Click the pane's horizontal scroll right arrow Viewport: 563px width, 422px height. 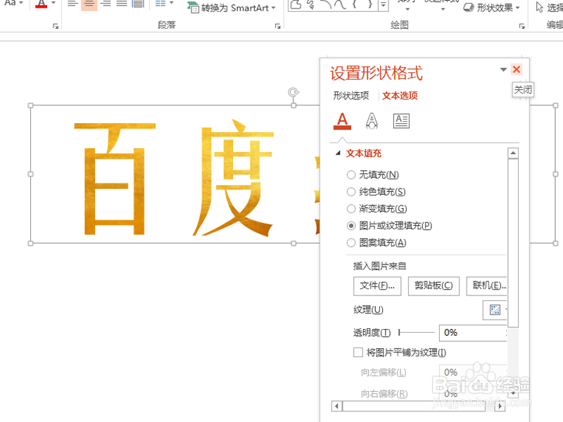pos(500,407)
